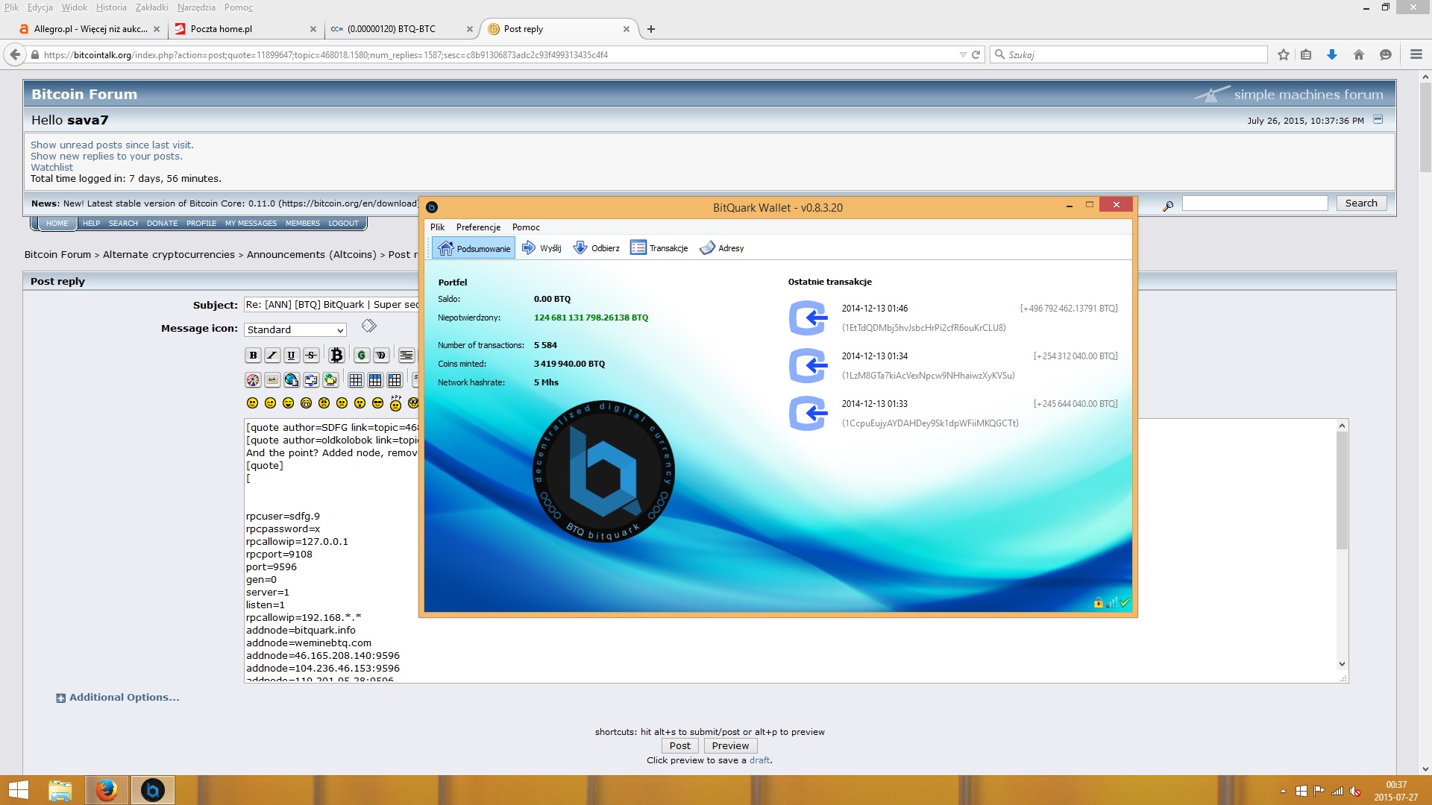1432x805 pixels.
Task: Open Zakładki menu in Firefox
Action: click(x=152, y=7)
